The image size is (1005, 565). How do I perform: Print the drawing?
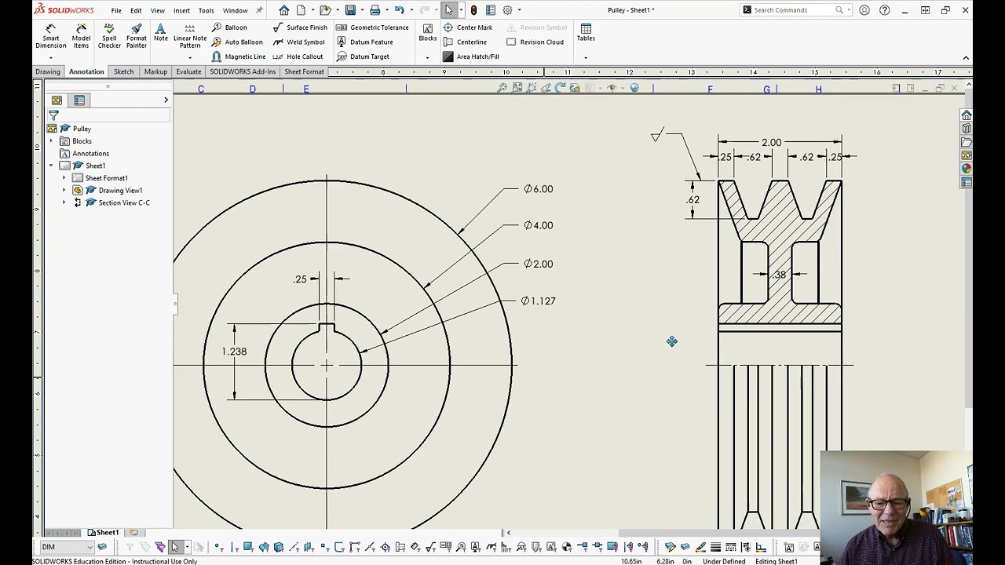(x=375, y=10)
